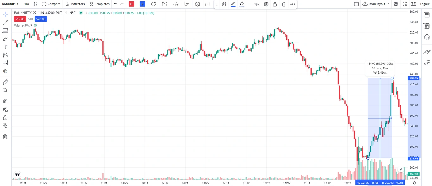The width and height of the screenshot is (432, 186).
Task: Take a chart snapshot with camera
Action: 413,4
